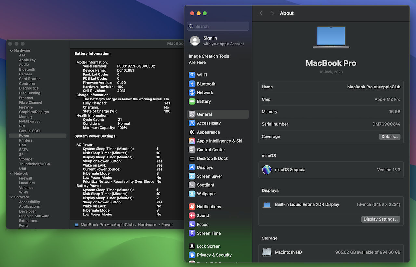Click the Cycle Count value 21
Screen dimensions: 416x267
120,120
